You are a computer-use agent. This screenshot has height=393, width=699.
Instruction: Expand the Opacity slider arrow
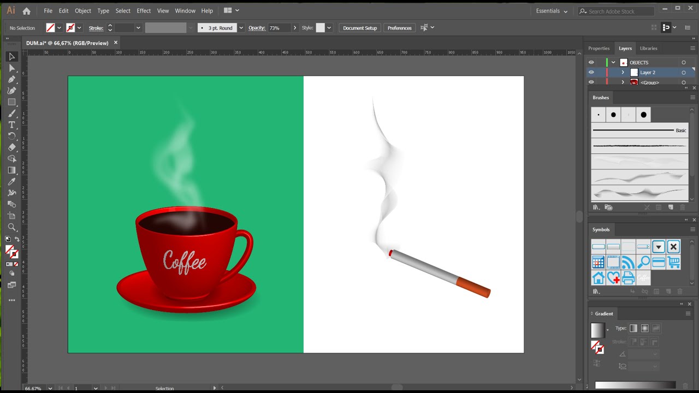295,28
